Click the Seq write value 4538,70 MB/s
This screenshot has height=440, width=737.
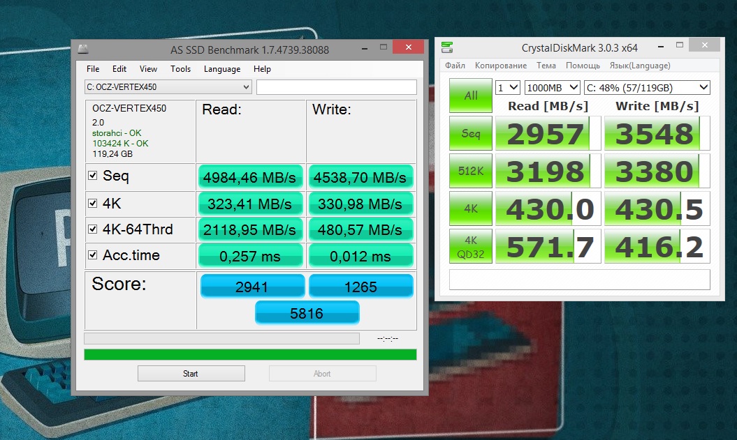[x=360, y=177]
